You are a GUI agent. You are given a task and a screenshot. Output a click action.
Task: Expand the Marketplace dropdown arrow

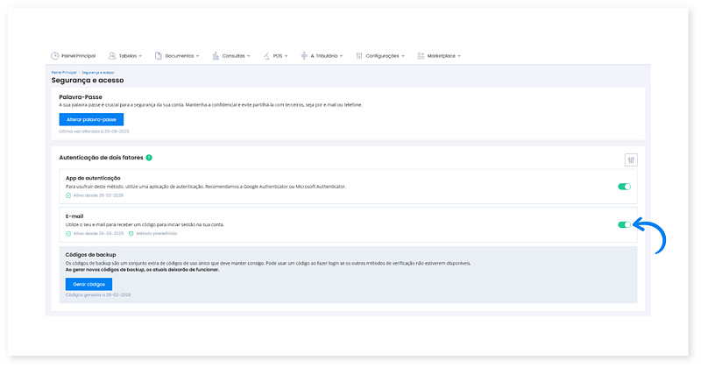click(x=459, y=56)
